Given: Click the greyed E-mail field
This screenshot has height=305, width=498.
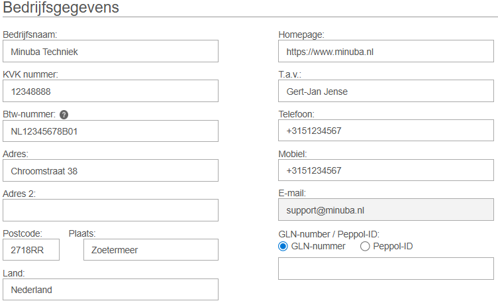Looking at the screenshot, I should (x=386, y=210).
